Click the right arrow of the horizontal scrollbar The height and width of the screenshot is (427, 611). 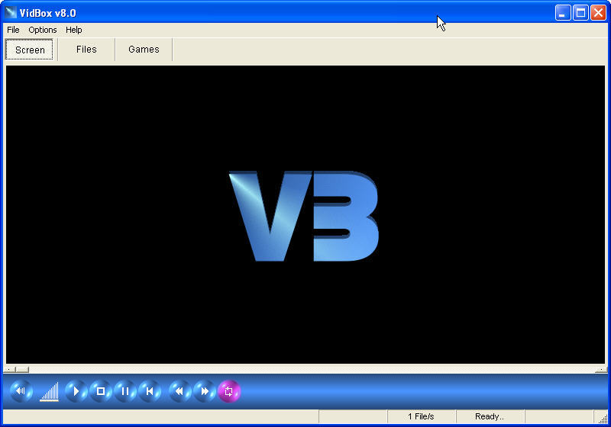(x=600, y=370)
